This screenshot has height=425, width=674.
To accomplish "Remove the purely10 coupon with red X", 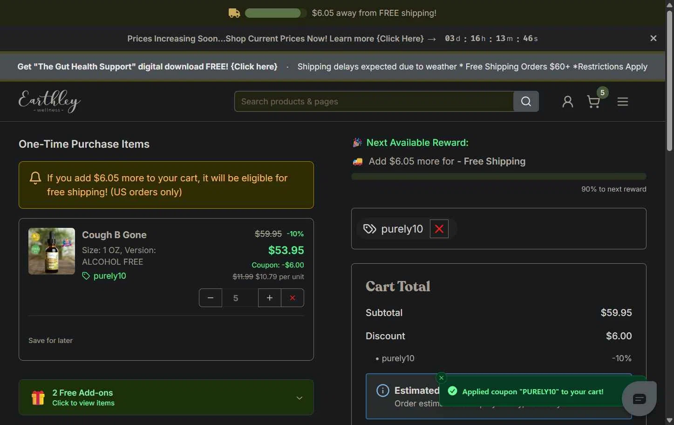I will pos(439,229).
